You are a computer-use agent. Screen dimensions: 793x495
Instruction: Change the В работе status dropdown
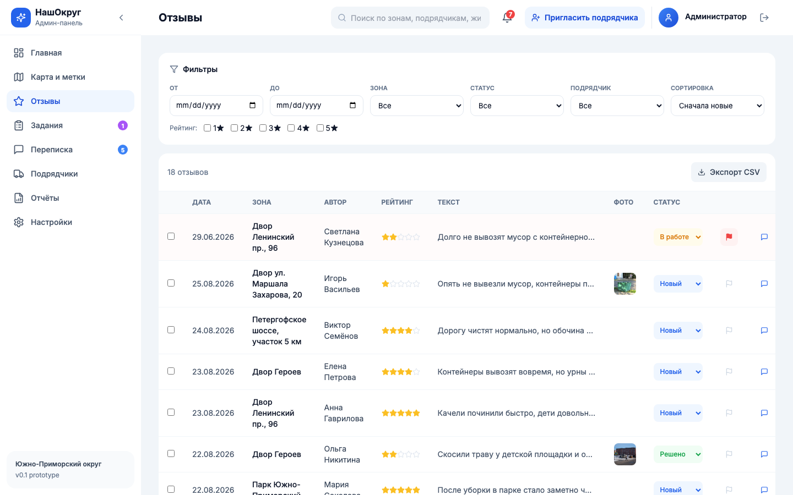click(x=678, y=237)
